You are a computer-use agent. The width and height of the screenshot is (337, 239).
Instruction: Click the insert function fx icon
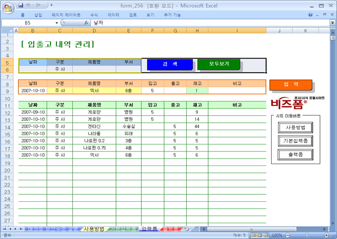[x=86, y=23]
